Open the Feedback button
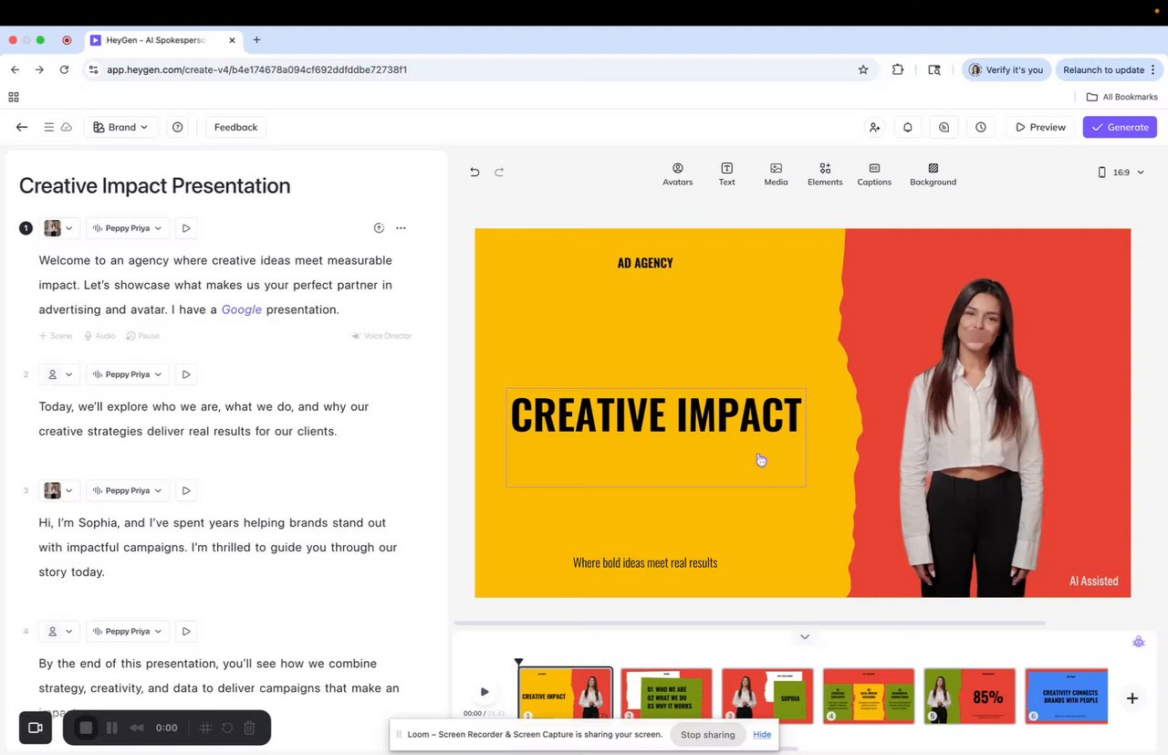This screenshot has height=755, width=1168. (x=235, y=127)
